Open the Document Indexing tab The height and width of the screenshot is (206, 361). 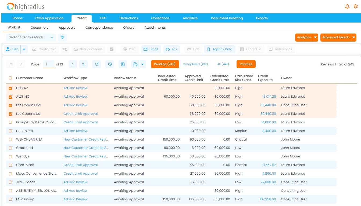click(227, 18)
